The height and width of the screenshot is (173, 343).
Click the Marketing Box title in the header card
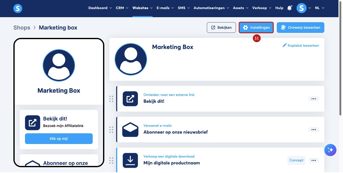coord(173,47)
